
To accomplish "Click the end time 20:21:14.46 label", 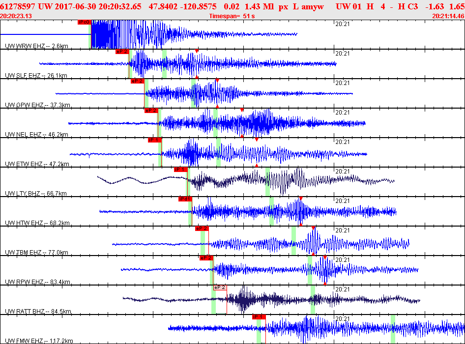I will [x=448, y=16].
